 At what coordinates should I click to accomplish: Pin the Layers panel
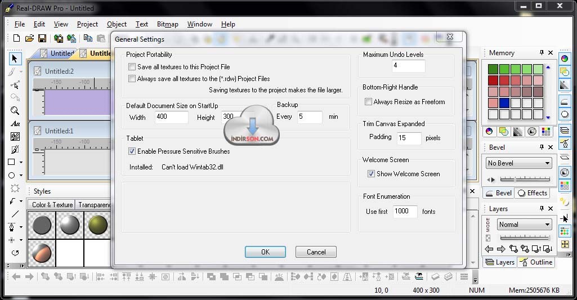(x=542, y=208)
